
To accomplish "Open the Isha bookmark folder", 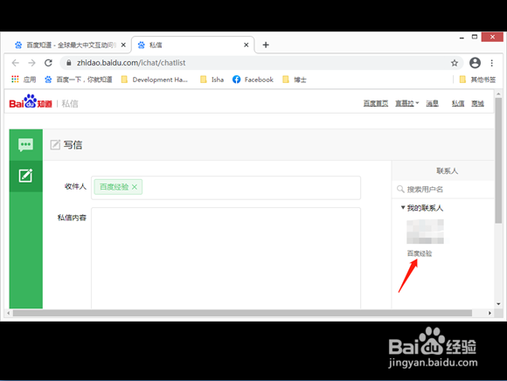I will pyautogui.click(x=212, y=80).
